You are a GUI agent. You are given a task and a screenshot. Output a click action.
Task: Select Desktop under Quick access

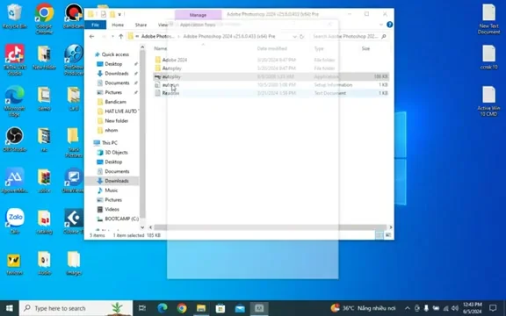(x=113, y=64)
